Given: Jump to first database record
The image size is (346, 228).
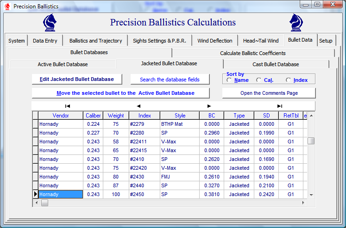Looking at the screenshot, I should tap(68, 106).
